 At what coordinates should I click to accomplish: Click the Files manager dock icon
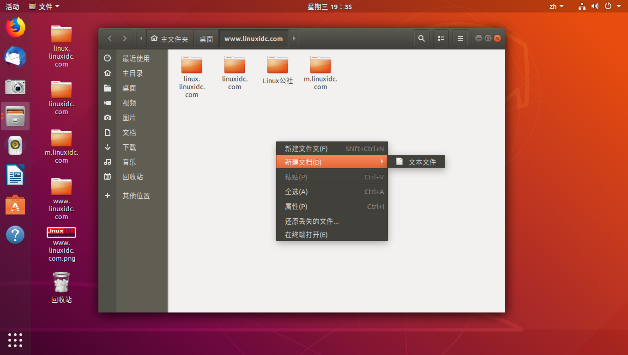coord(15,116)
